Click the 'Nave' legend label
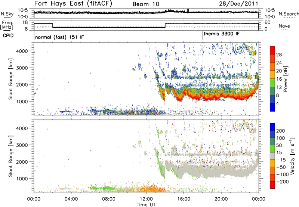299x207 pixels. click(x=284, y=26)
